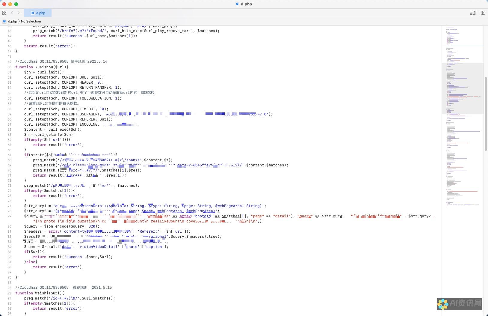
Task: Open the No Selection symbol menu
Action: point(31,21)
